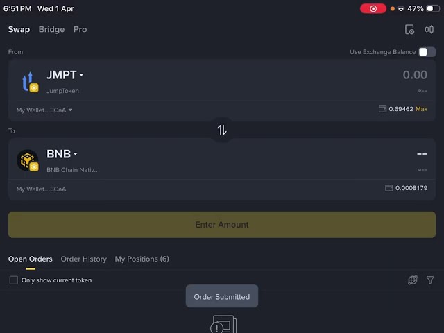Screen dimensions: 444x333
Task: Check Only show current token box
Action: coord(14,280)
